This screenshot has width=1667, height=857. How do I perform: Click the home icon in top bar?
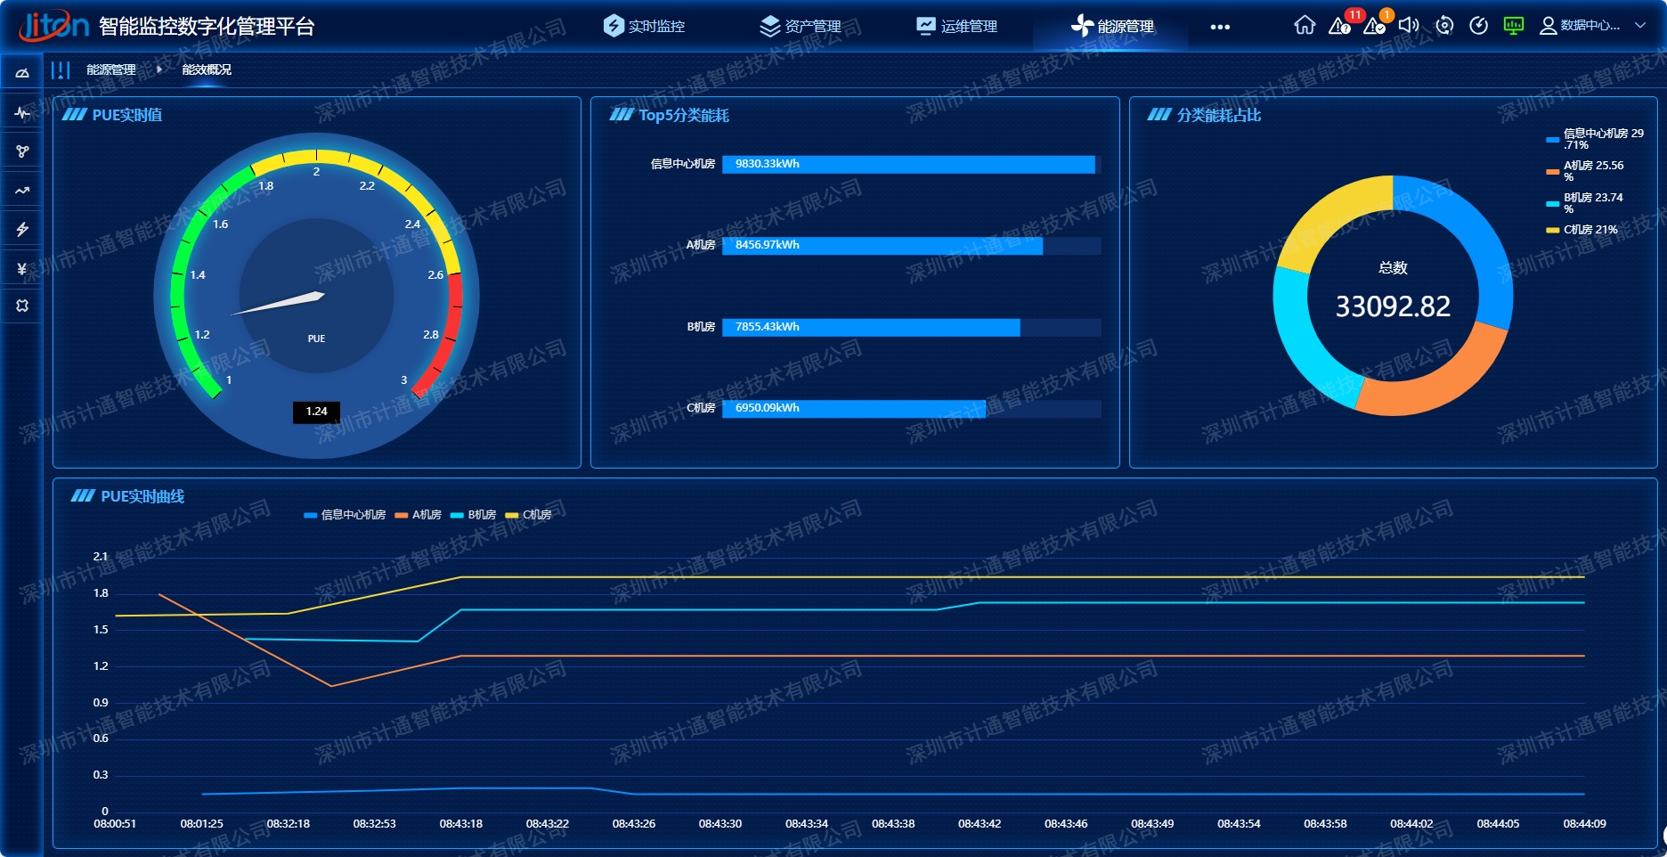click(x=1304, y=26)
